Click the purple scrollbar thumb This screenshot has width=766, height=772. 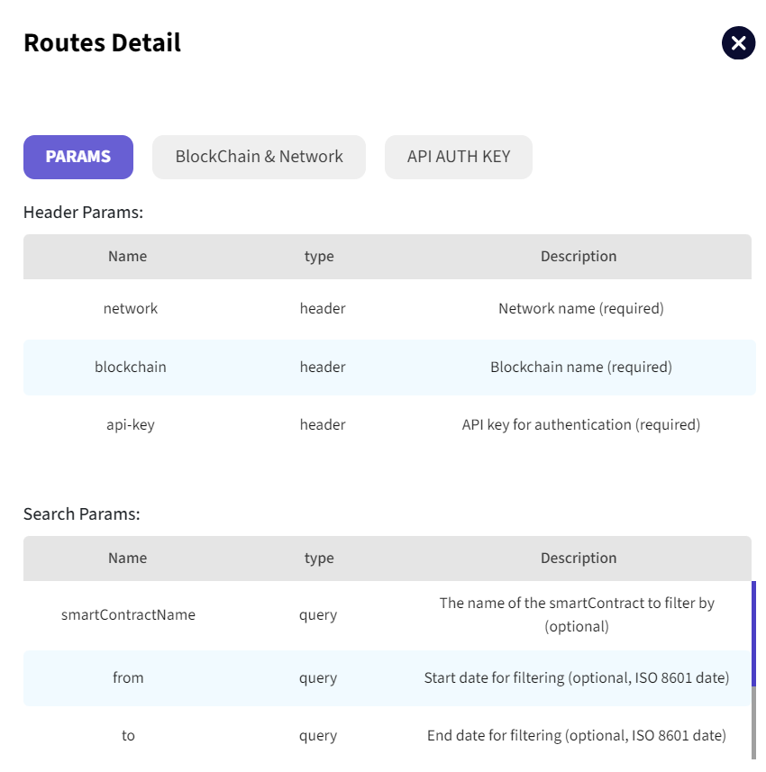(753, 633)
